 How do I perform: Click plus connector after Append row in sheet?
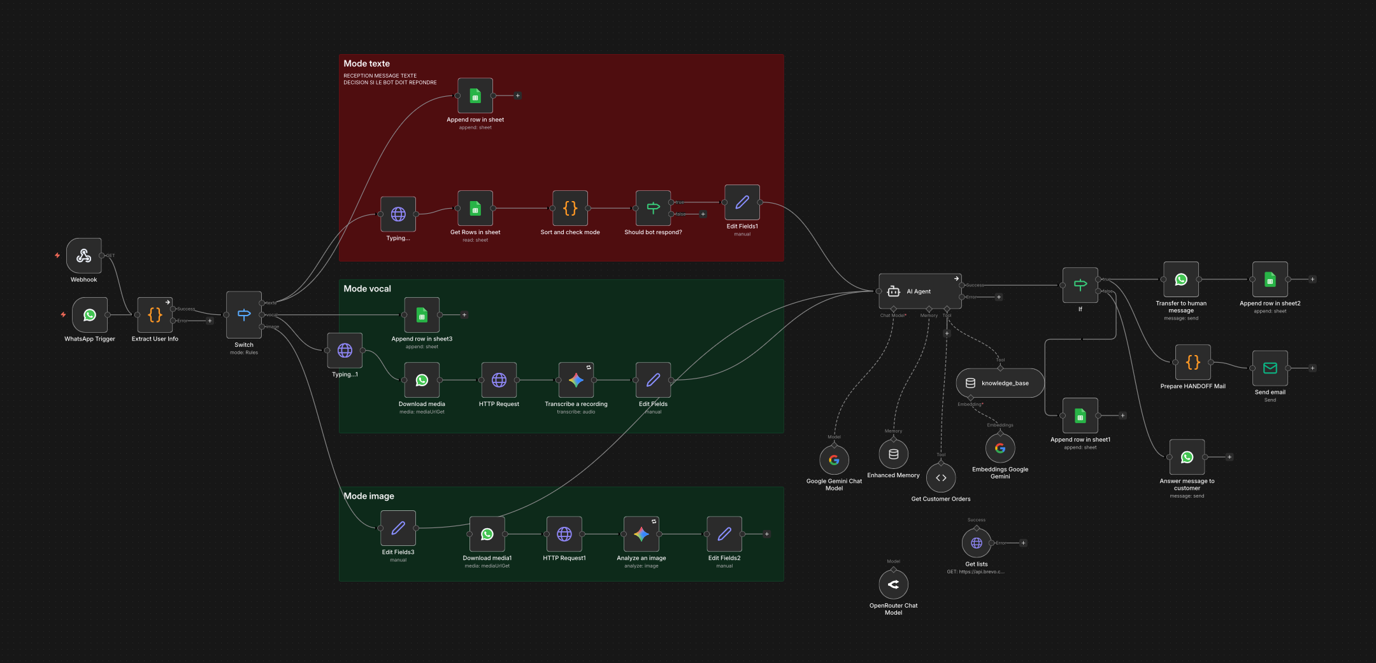pos(518,96)
